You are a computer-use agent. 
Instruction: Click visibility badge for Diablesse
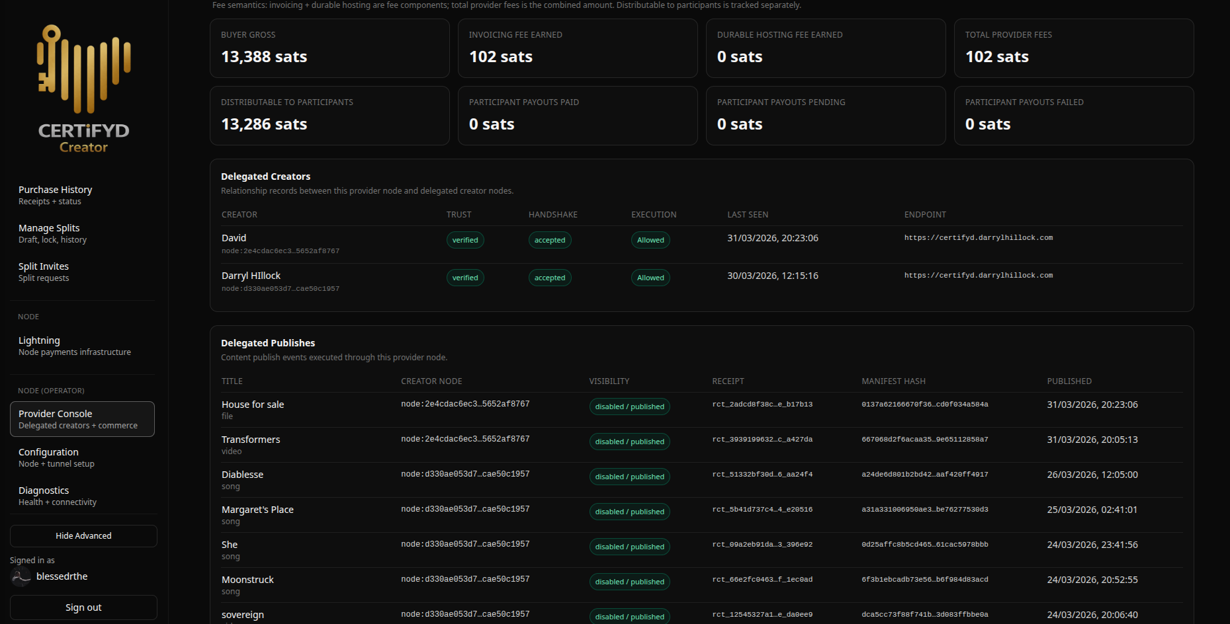tap(629, 477)
